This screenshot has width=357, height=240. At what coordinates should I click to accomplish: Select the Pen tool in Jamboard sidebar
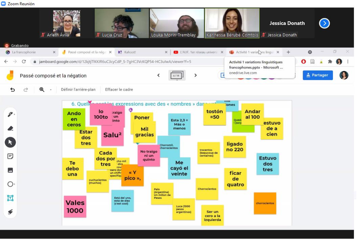coord(10,114)
